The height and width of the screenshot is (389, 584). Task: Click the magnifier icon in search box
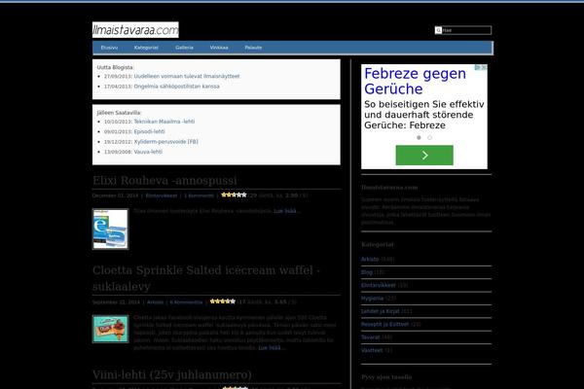click(439, 30)
